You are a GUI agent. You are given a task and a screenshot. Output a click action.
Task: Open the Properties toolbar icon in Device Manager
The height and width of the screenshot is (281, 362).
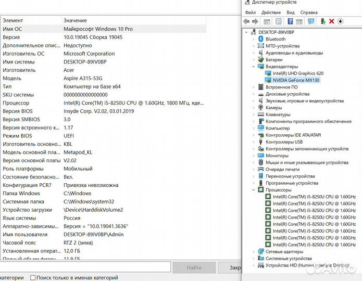[279, 21]
